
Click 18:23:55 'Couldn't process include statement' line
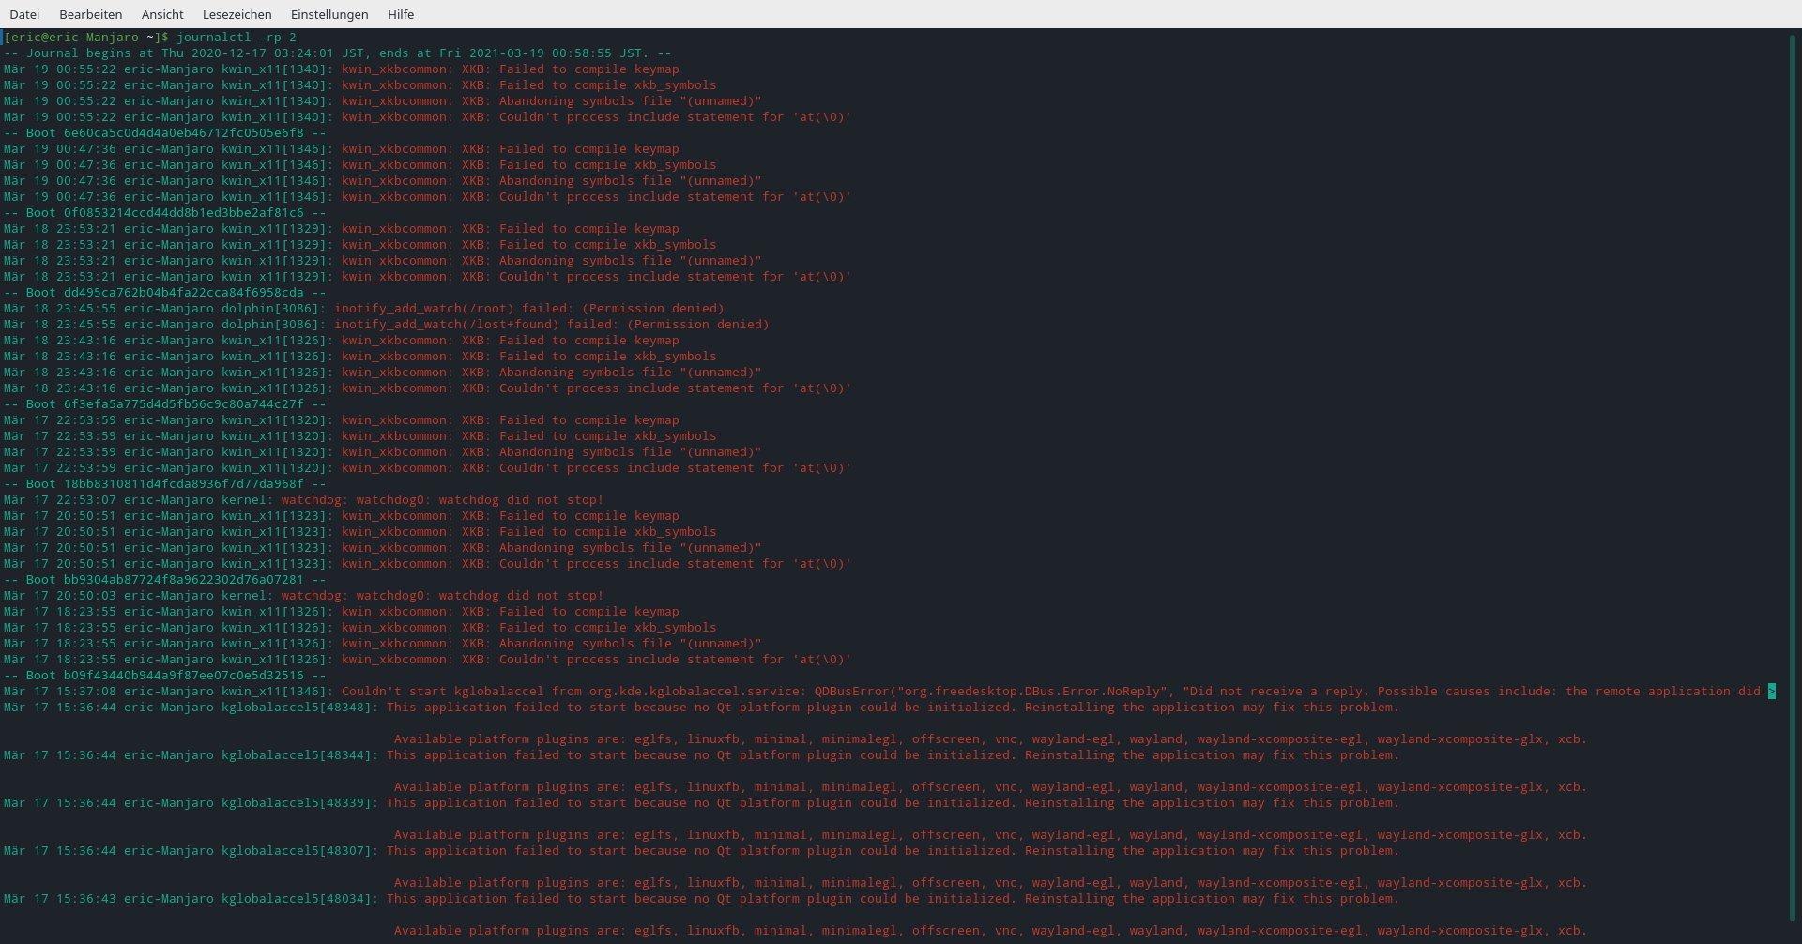click(x=428, y=660)
